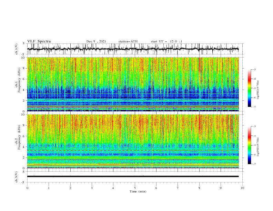Click the ch.1 "Frequency (kHz)" axis label

(19, 79)
